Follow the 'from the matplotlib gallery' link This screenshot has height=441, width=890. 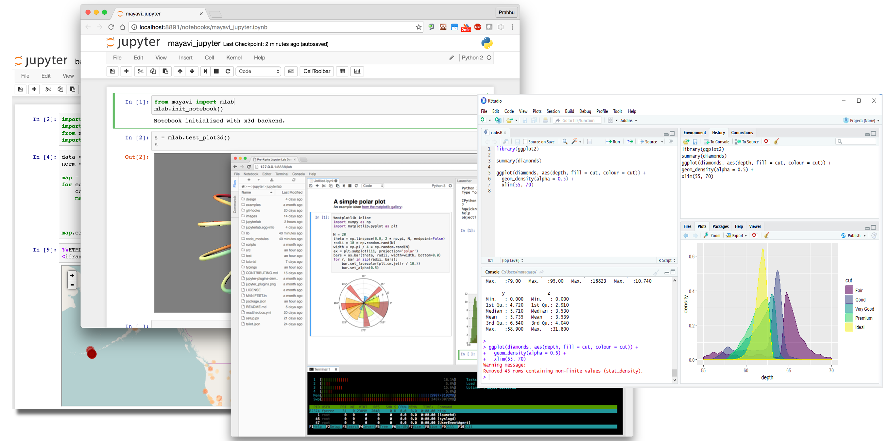pos(382,207)
